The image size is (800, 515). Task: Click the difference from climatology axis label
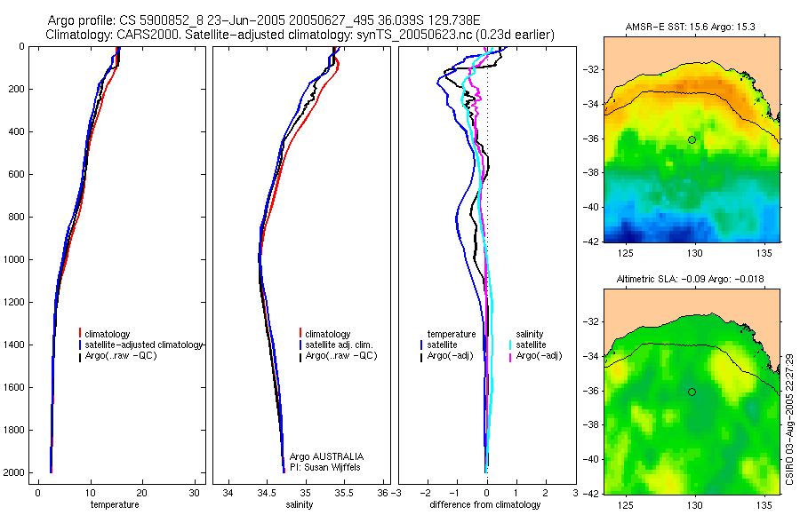[485, 504]
